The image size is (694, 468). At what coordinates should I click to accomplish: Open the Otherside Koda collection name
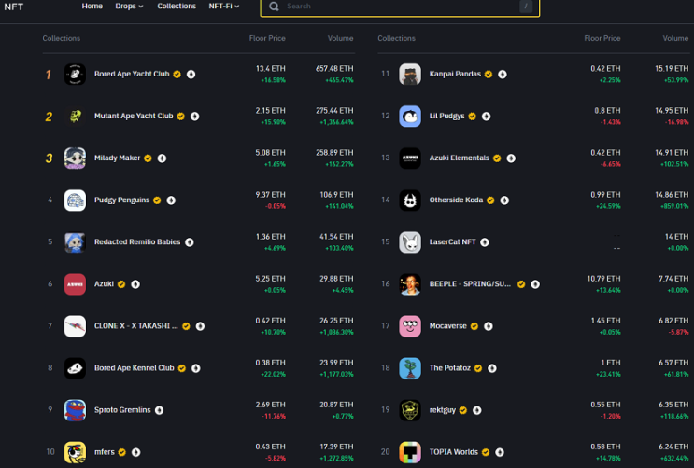(x=456, y=200)
